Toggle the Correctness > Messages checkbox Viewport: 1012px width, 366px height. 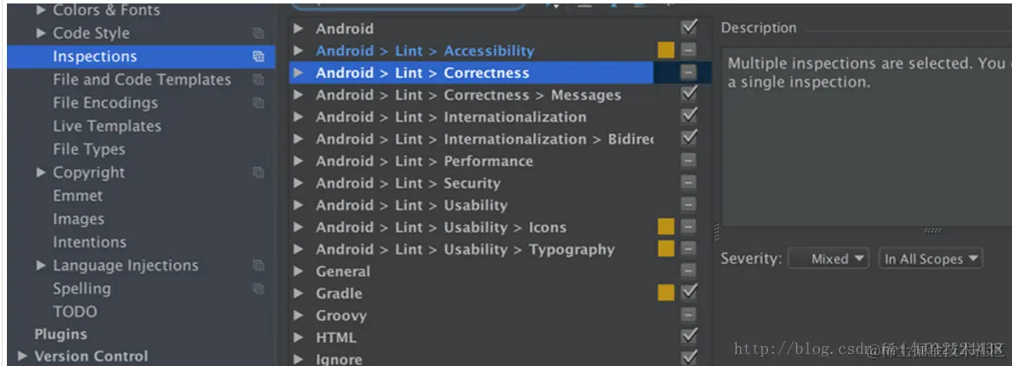[x=688, y=94]
